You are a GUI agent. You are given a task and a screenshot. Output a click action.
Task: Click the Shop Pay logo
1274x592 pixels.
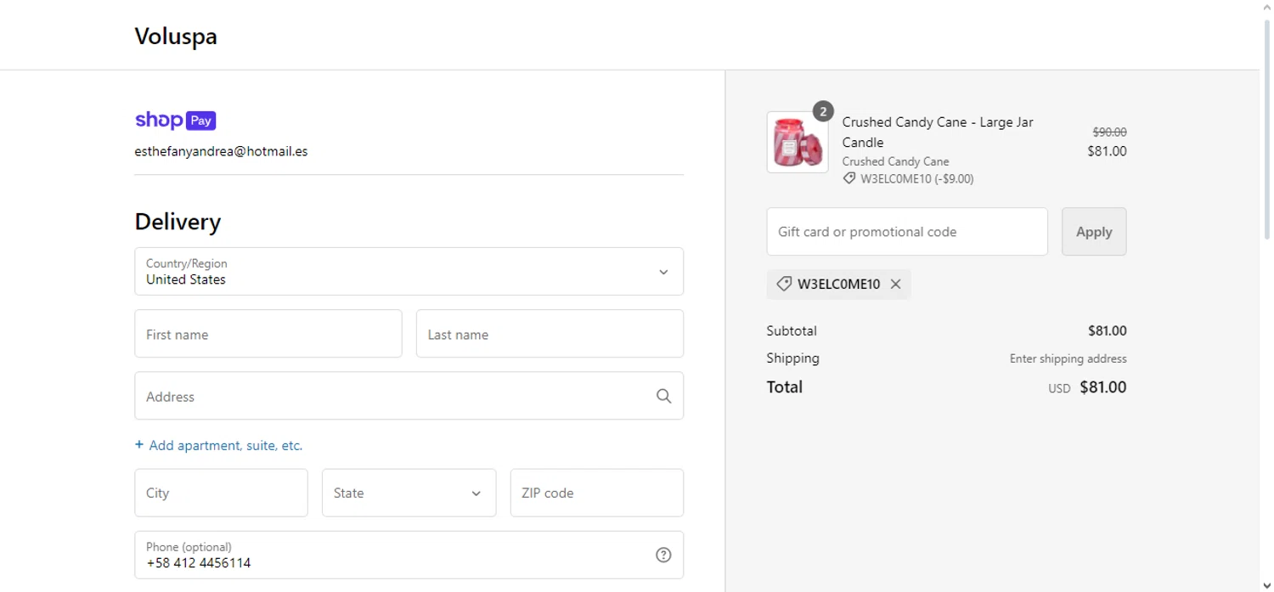176,121
